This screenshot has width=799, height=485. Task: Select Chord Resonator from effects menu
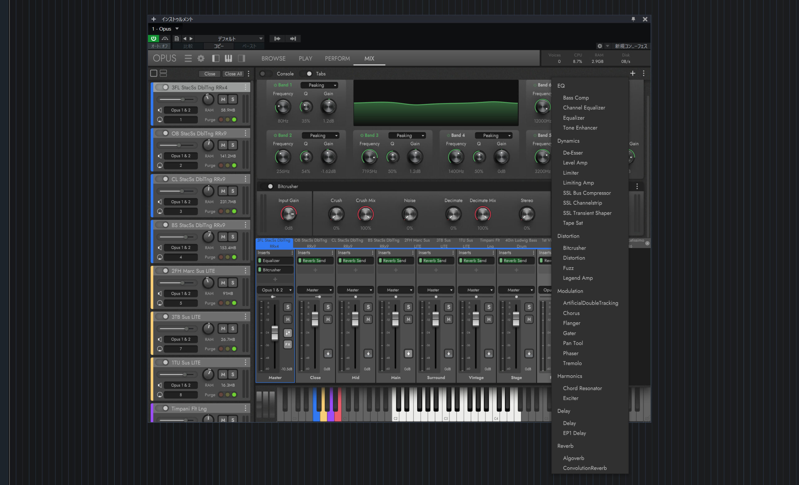(582, 388)
